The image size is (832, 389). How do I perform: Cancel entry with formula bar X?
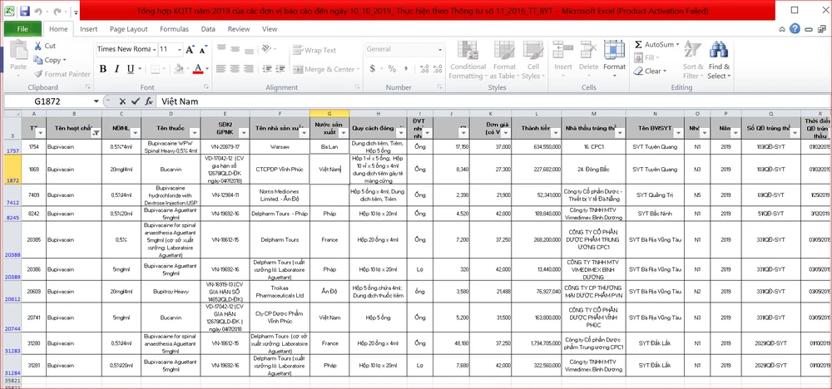(122, 101)
